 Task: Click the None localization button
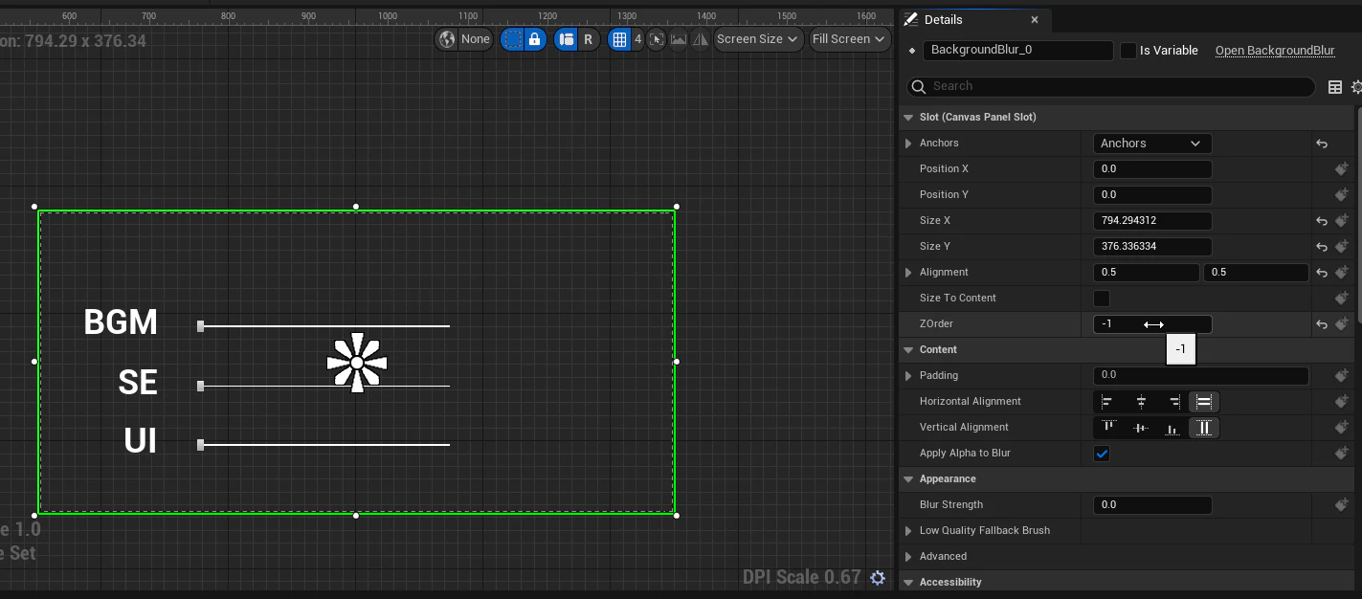pos(465,39)
